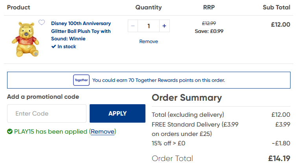296x163 pixels.
Task: Click the struck-through £12.99 RRP price
Action: coord(209,24)
